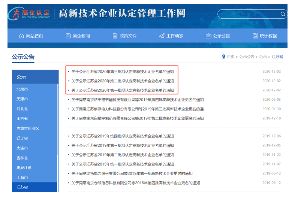Select 黑龙江省 in the sidebar

pos(24,168)
